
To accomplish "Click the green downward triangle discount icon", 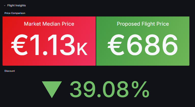I will [52, 90].
